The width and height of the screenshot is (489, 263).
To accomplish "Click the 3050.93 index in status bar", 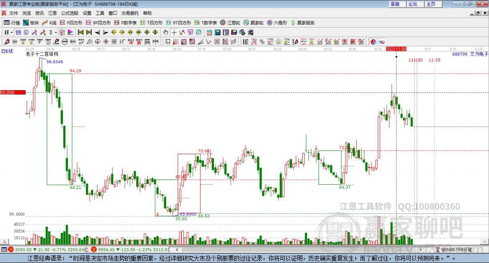I will pos(23,250).
